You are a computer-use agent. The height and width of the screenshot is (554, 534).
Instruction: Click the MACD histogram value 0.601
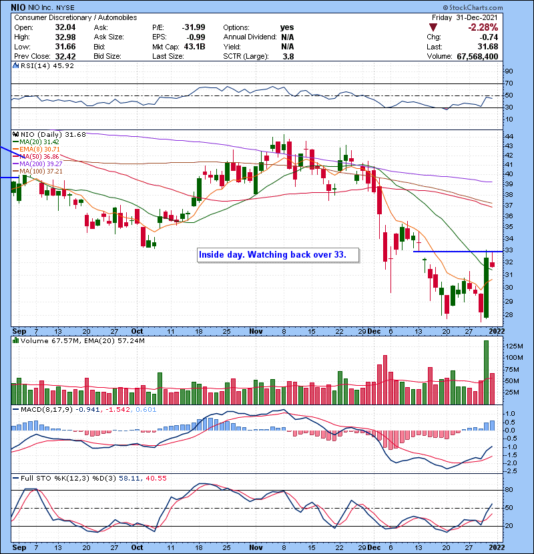[146, 410]
